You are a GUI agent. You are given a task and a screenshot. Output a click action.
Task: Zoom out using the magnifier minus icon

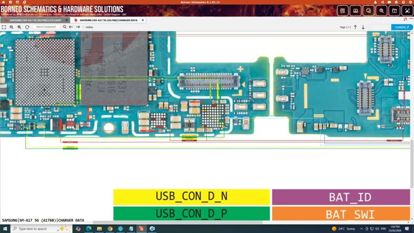click(x=12, y=27)
